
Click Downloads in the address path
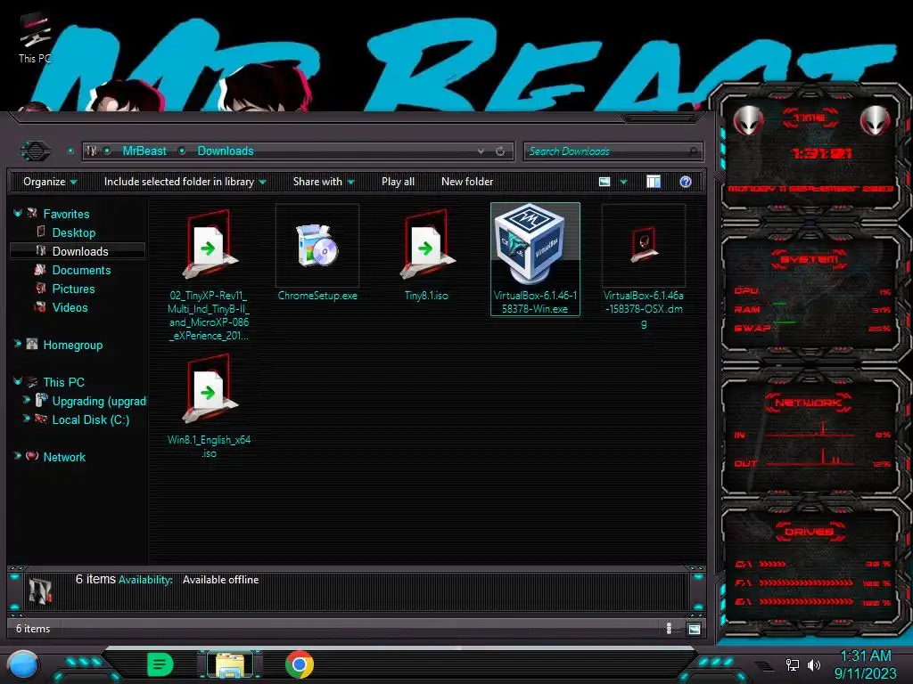pos(226,151)
